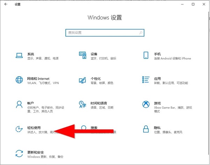210x165 pixels.
Task: Click the back arrow in the title bar
Action: (6, 4)
